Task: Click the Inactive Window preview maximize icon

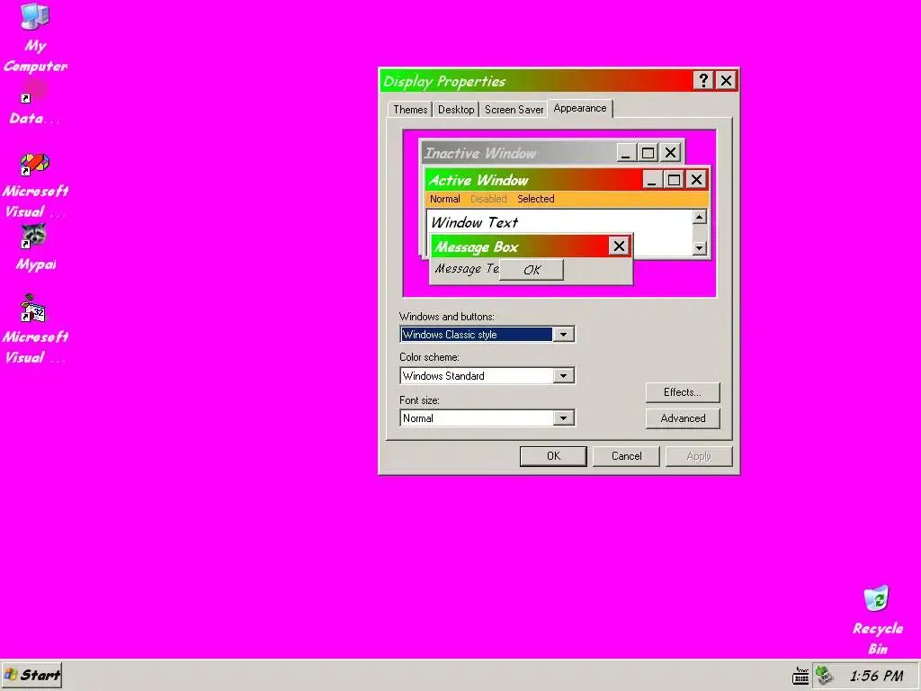Action: pyautogui.click(x=648, y=153)
